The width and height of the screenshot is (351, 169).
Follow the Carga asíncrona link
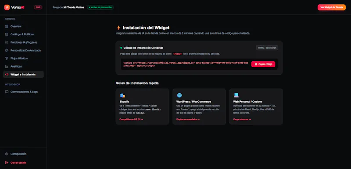(x=242, y=119)
